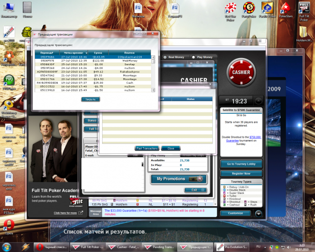
Task: Click the Exit button in Cashier
Action: pyautogui.click(x=195, y=190)
